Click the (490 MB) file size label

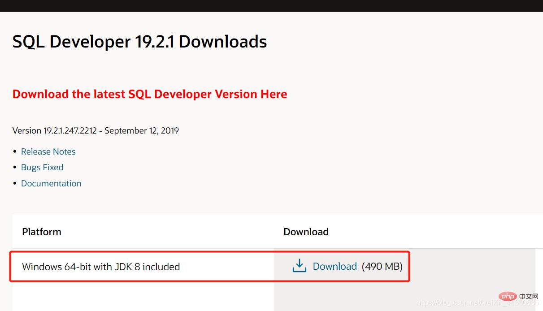click(382, 267)
